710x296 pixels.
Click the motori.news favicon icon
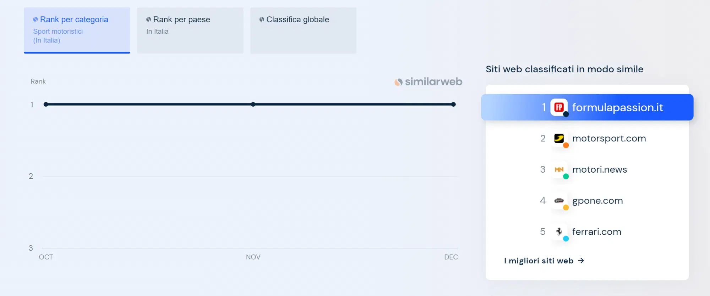559,169
